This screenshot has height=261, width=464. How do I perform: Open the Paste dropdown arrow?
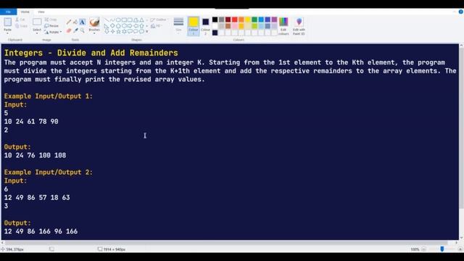7,33
